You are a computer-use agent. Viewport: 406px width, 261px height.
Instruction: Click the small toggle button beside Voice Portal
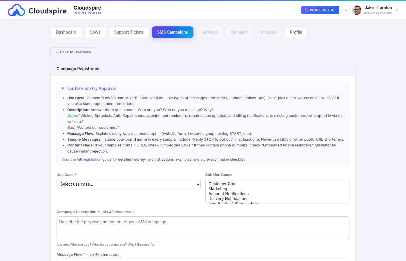[x=346, y=10]
